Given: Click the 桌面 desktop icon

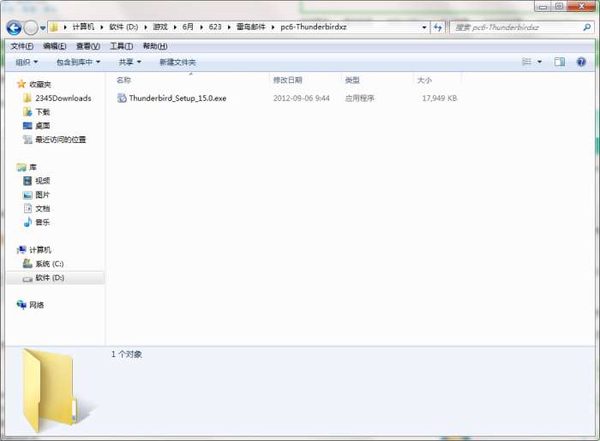Looking at the screenshot, I should tap(27, 126).
